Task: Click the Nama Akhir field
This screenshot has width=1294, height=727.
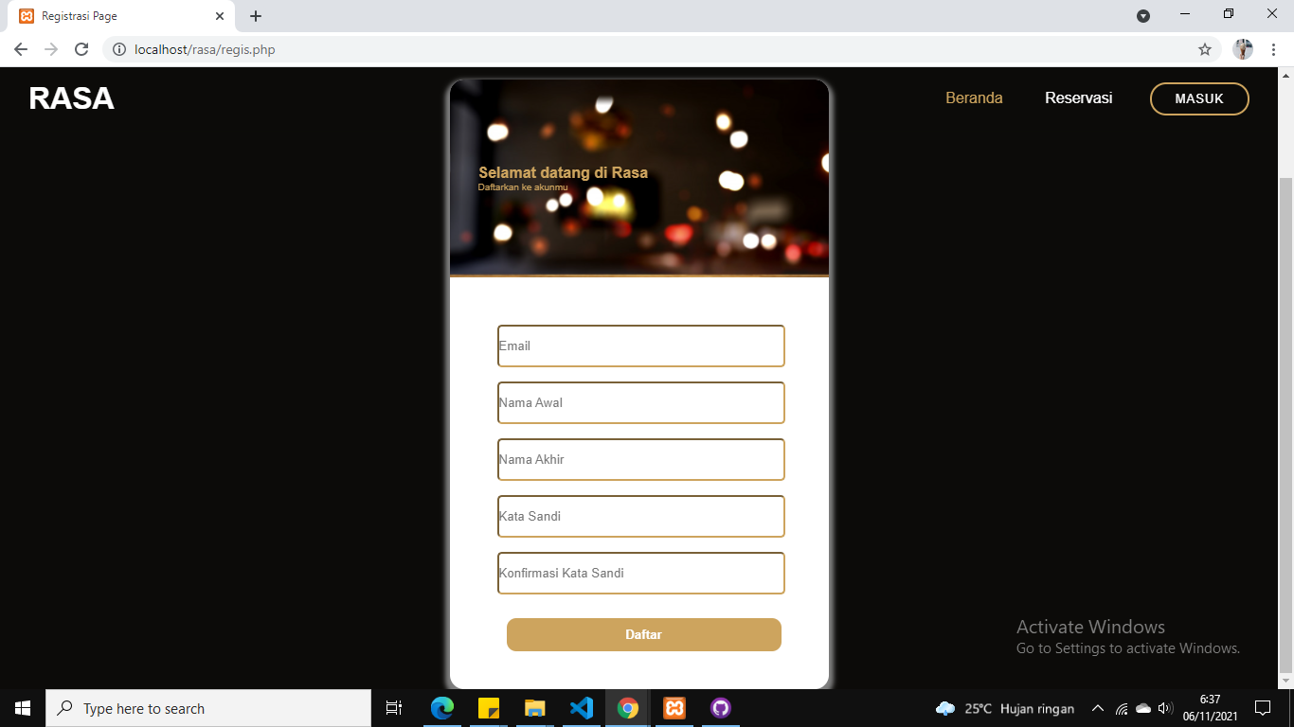Action: (x=641, y=459)
